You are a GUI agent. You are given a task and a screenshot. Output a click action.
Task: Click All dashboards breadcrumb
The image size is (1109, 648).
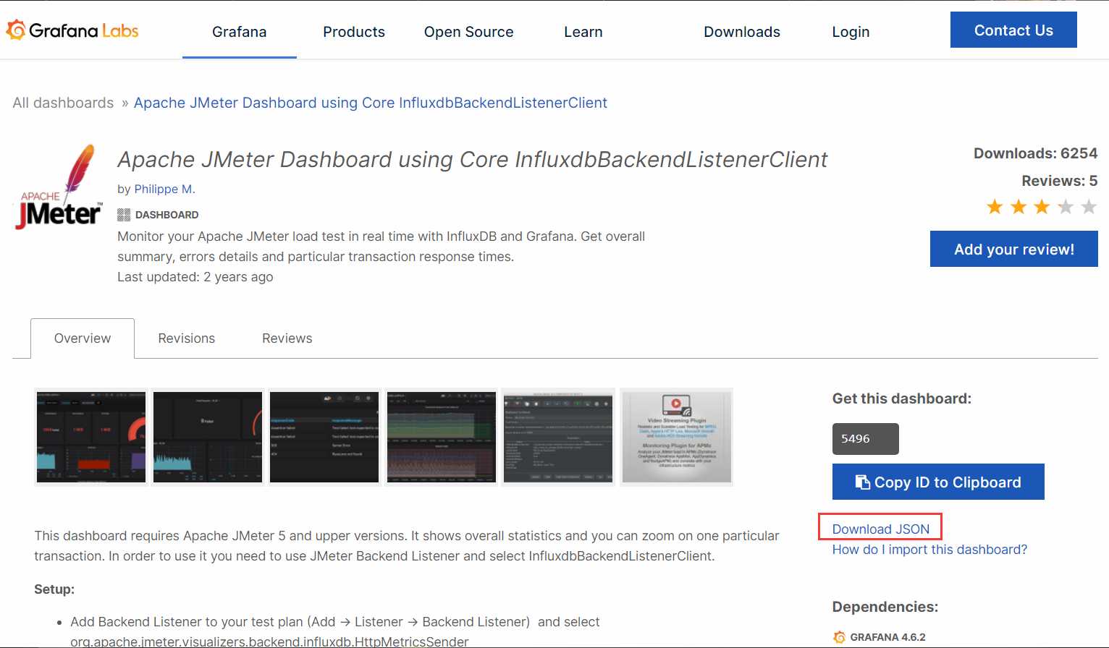click(63, 103)
